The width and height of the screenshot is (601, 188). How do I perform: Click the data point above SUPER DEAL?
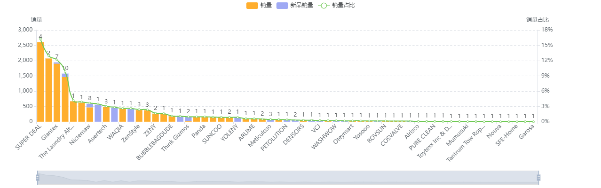point(40,40)
